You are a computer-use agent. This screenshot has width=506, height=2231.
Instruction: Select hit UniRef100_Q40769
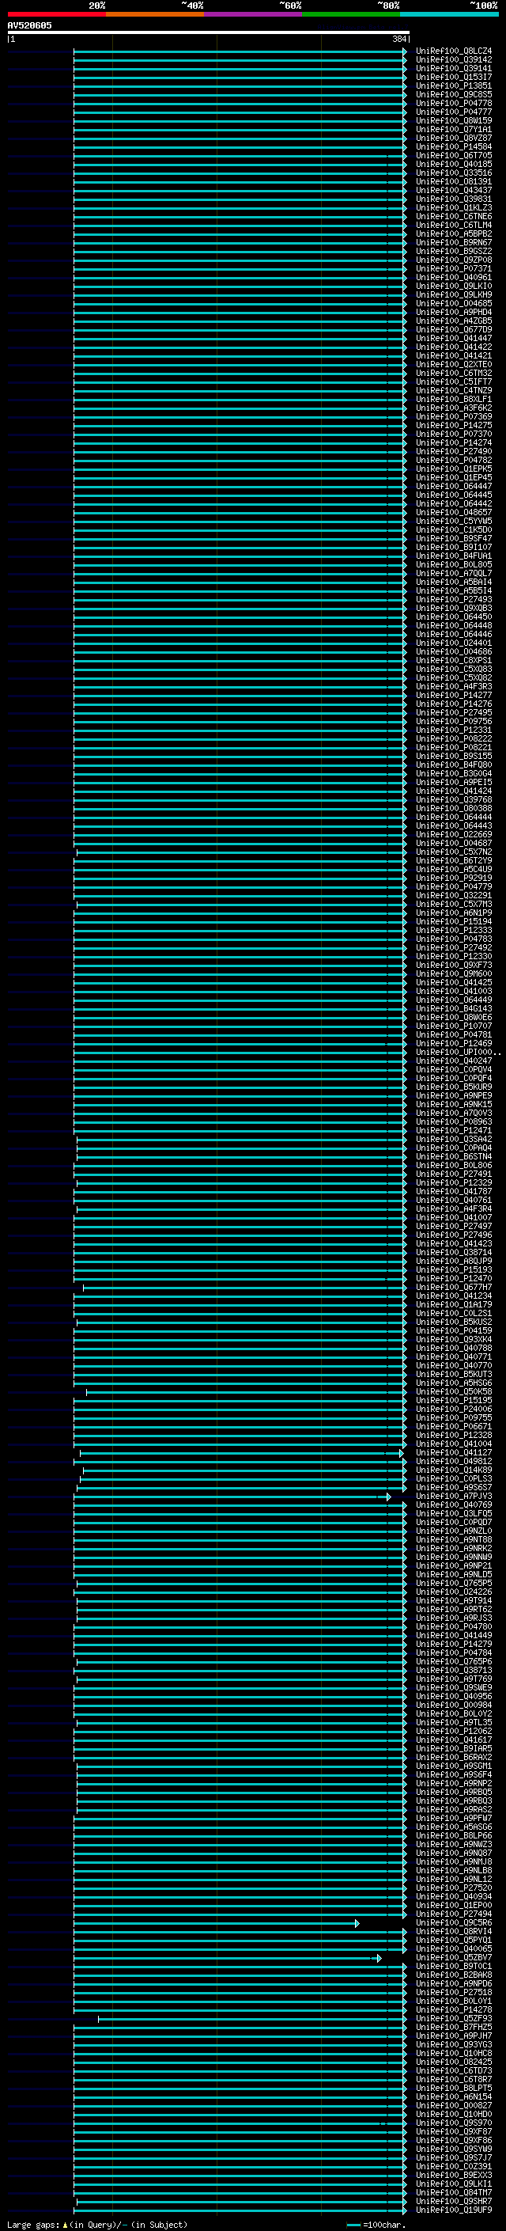[x=453, y=1505]
